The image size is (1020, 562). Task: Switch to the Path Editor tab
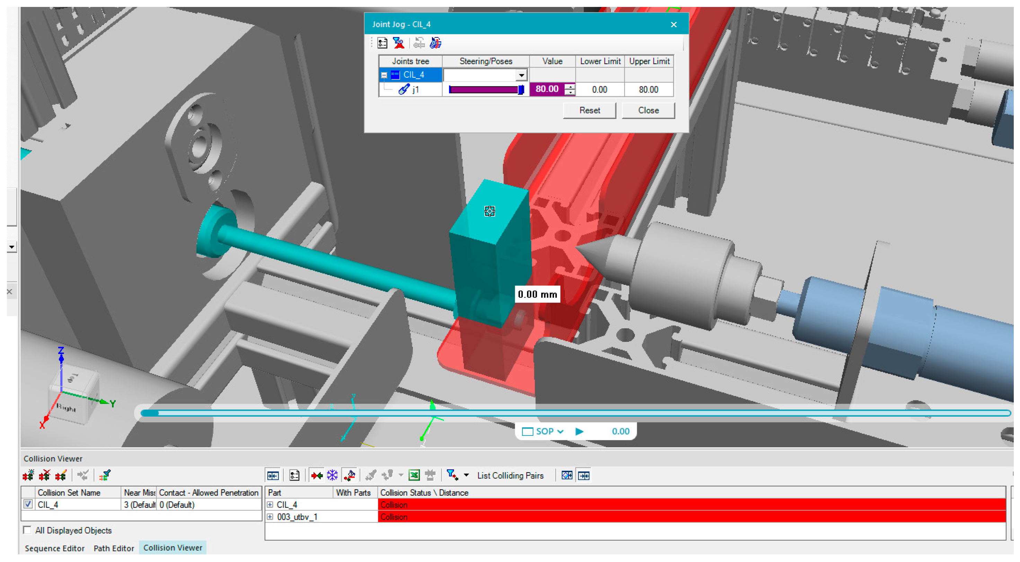[114, 548]
